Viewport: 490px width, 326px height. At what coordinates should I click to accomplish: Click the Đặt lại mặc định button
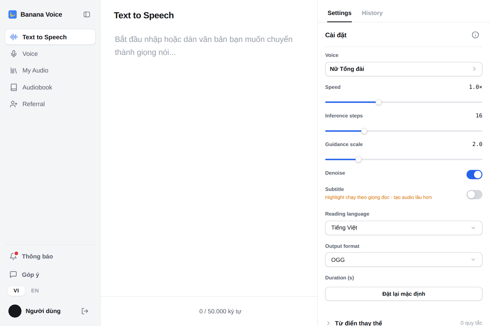[404, 294]
